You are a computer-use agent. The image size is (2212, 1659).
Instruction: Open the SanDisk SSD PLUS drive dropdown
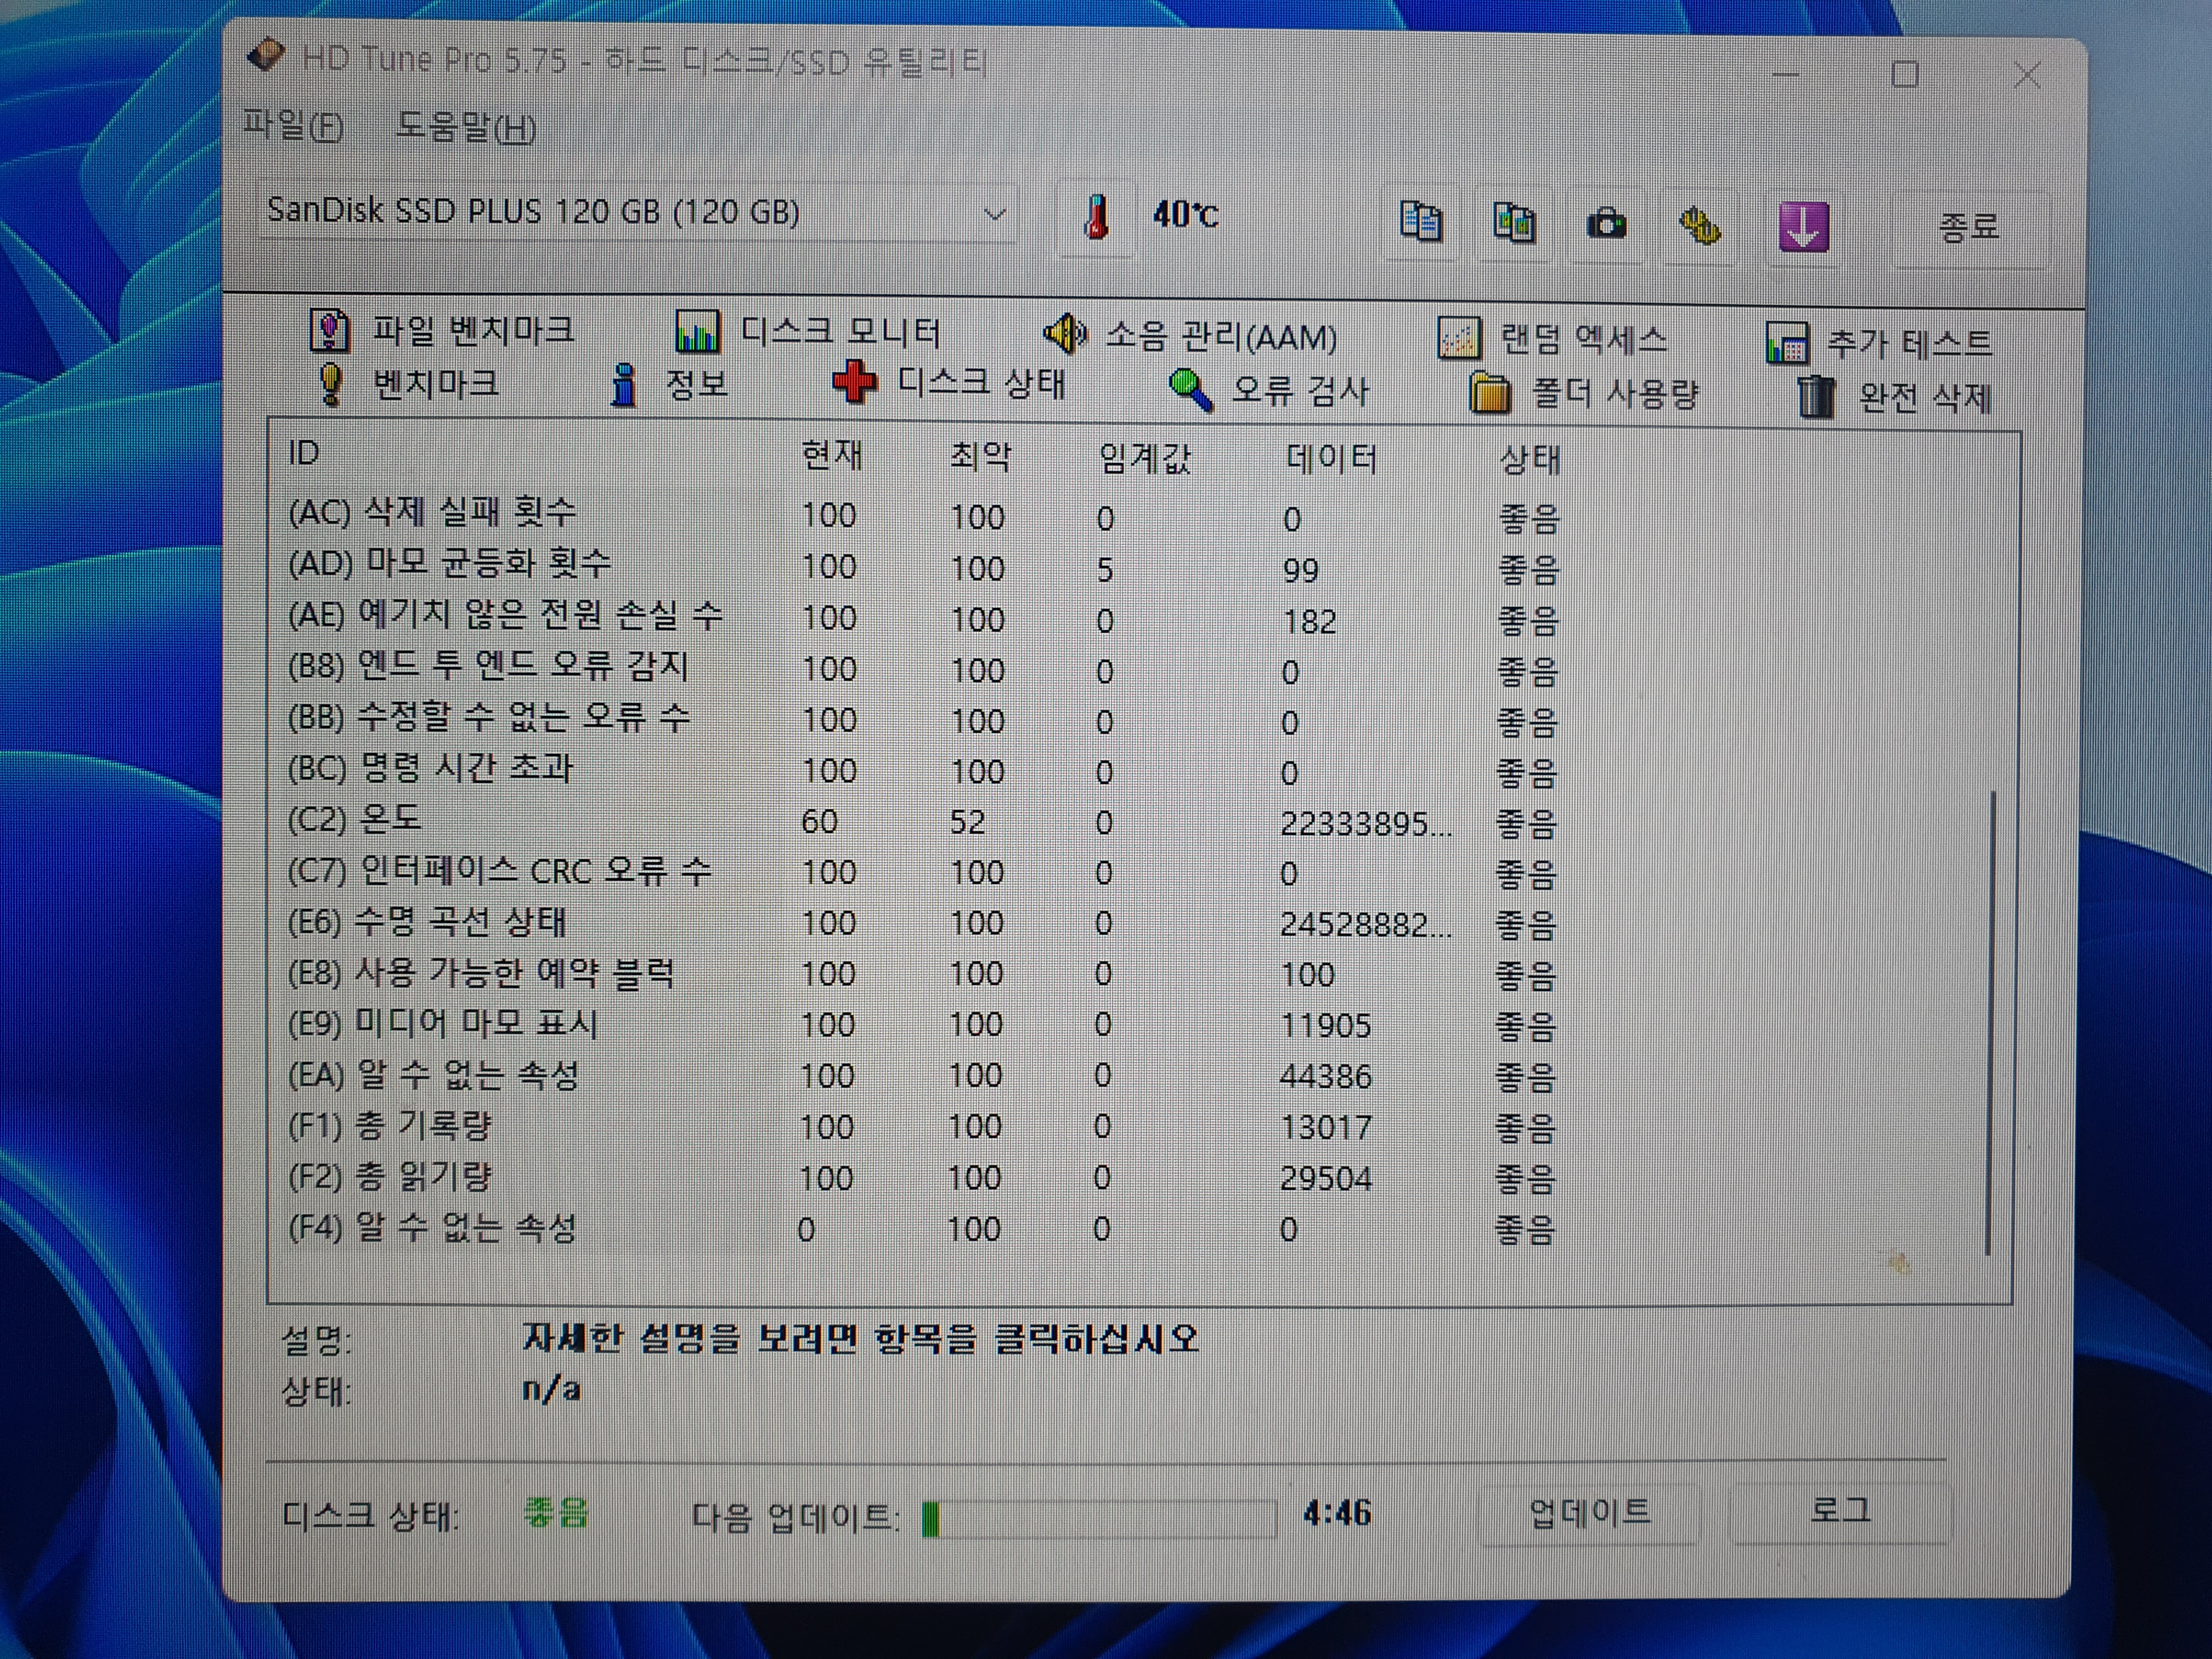[638, 212]
